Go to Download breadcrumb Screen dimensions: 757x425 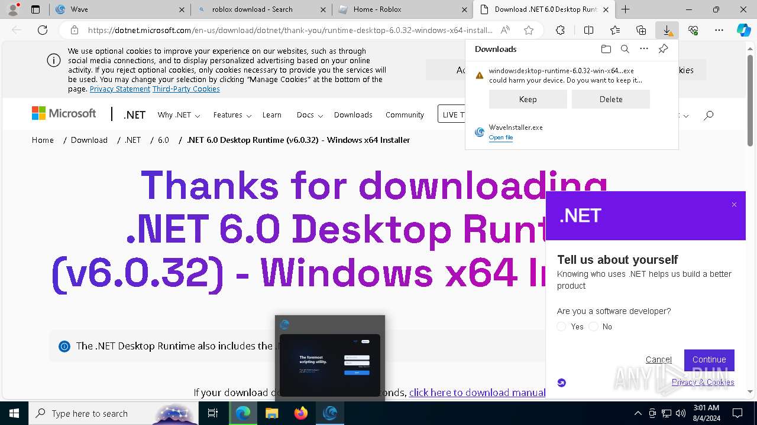coord(89,140)
